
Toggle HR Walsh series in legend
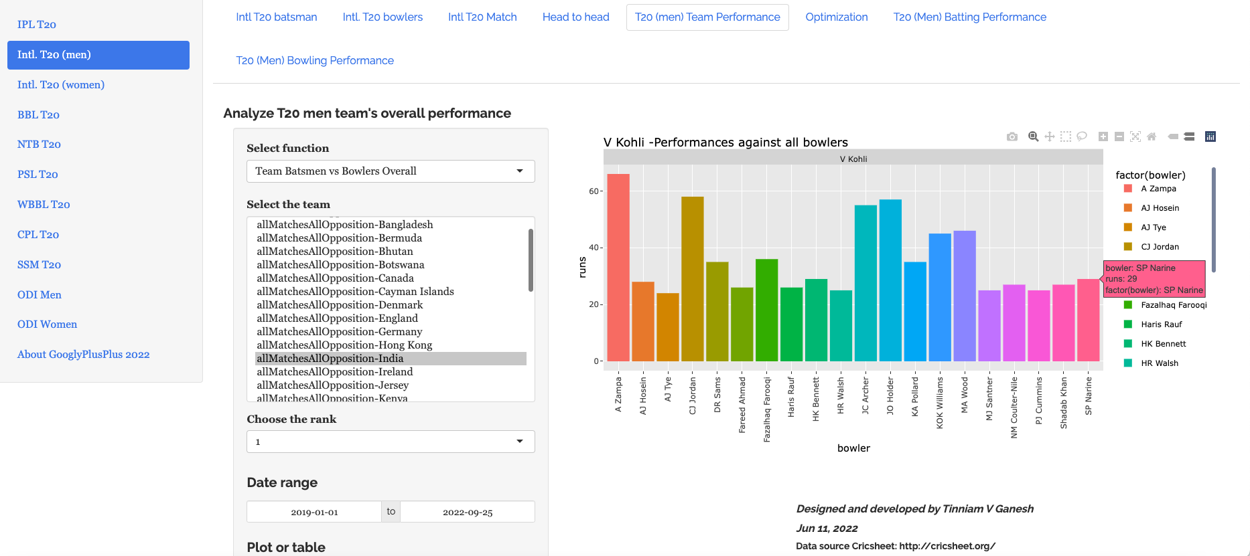(x=1159, y=363)
